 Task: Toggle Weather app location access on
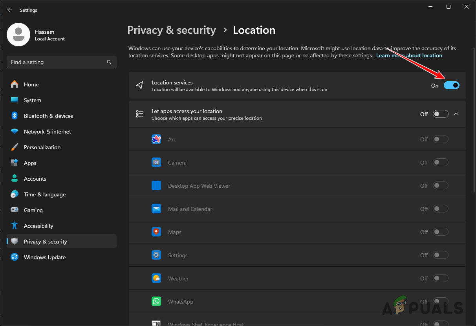pos(440,278)
